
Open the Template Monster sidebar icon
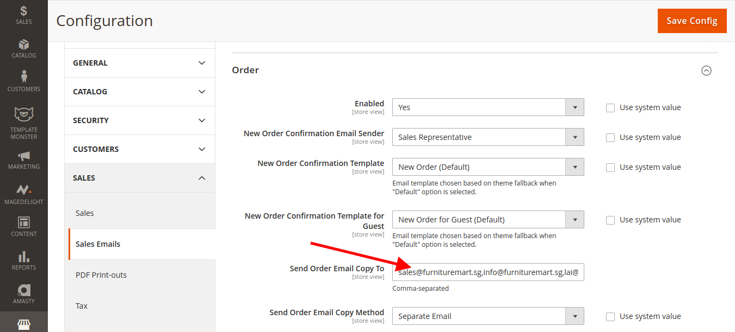[23, 123]
